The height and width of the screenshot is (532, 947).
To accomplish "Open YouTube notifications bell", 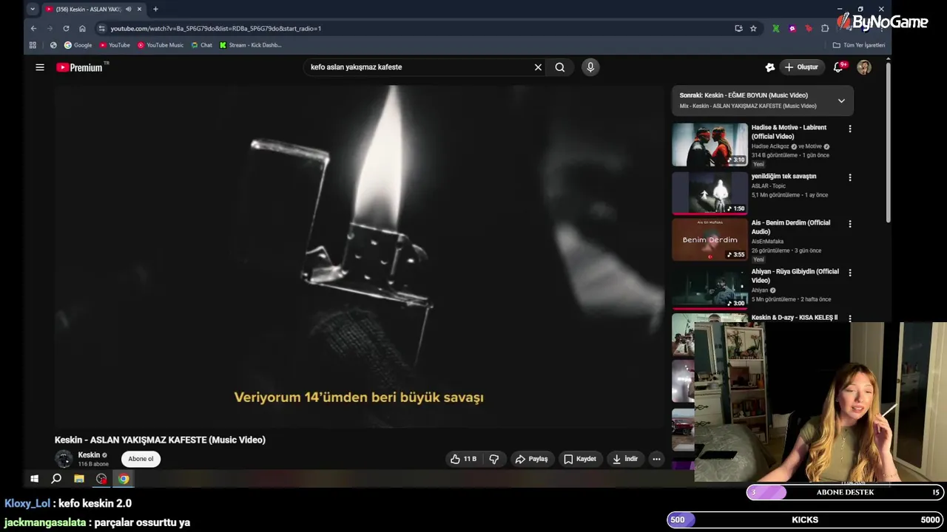I will coord(839,67).
